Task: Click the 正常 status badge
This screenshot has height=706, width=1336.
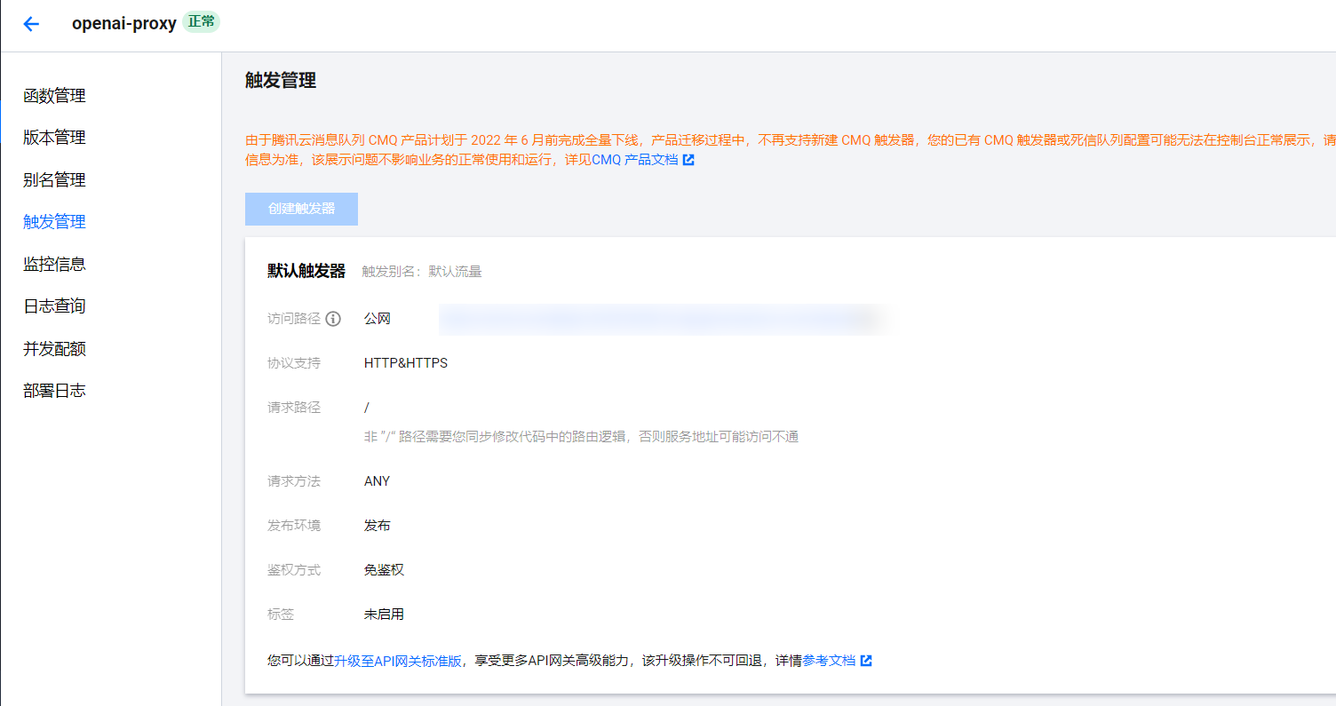Action: (199, 23)
